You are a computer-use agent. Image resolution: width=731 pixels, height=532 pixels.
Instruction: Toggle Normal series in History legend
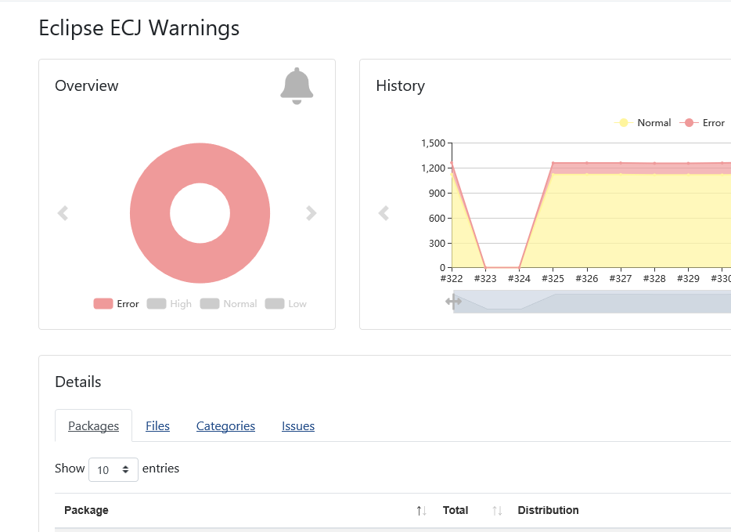point(643,123)
